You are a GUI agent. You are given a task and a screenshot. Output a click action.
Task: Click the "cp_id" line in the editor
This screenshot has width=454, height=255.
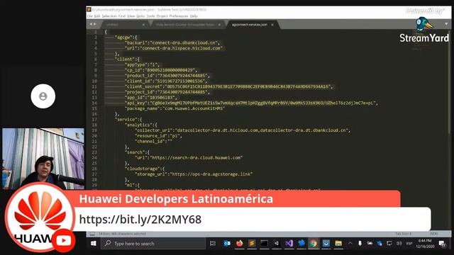[161, 70]
